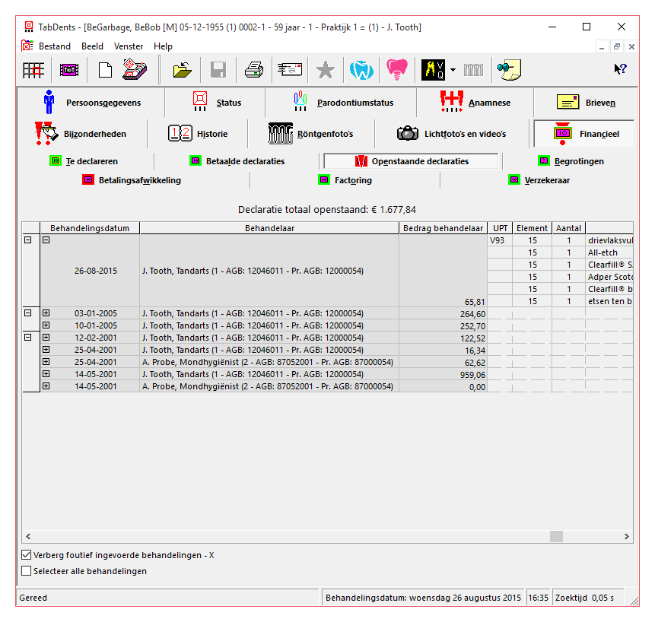
Task: Open the Historie tab
Action: [198, 134]
